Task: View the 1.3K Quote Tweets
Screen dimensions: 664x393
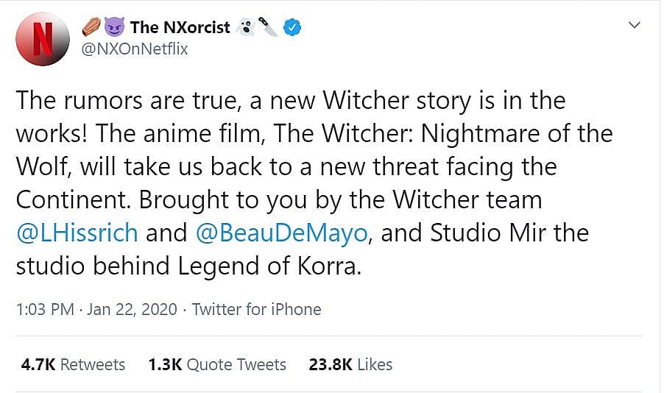Action: [x=216, y=364]
